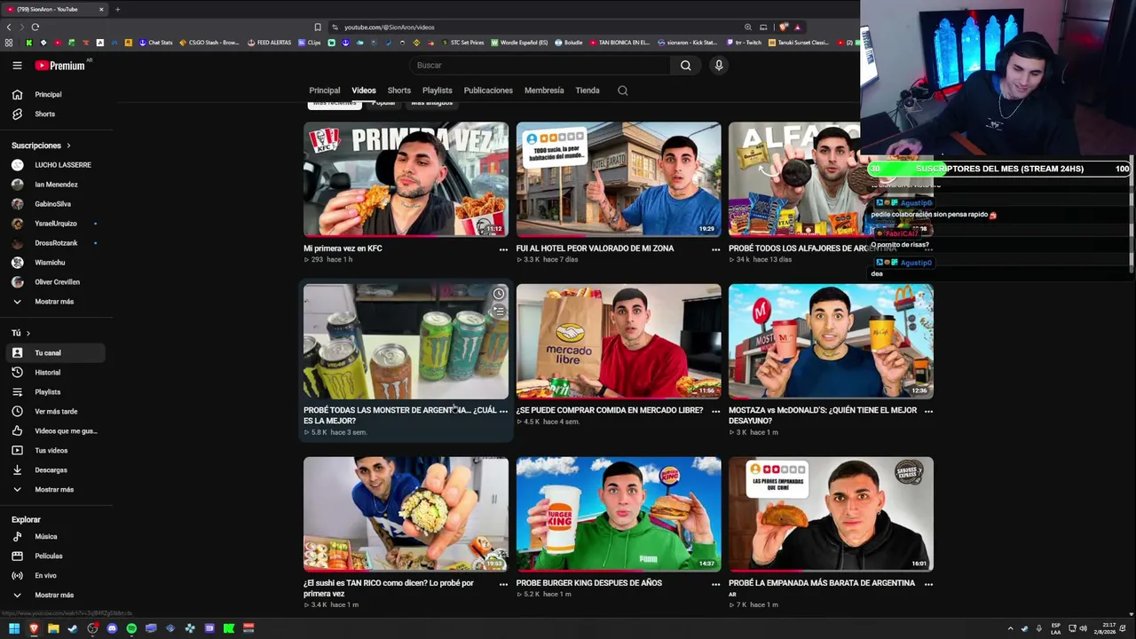Switch to the Principal channel tab
Image resolution: width=1136 pixels, height=639 pixels.
pyautogui.click(x=324, y=91)
